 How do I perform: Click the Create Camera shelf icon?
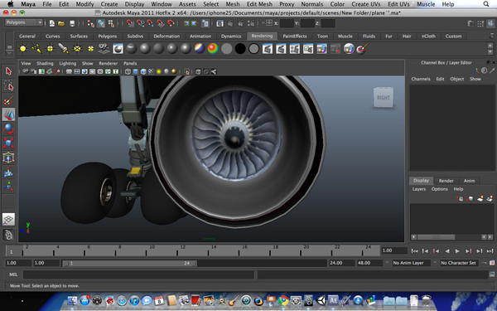coord(104,49)
